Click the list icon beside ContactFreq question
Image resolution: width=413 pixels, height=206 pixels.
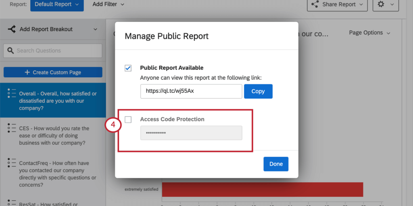tap(12, 163)
